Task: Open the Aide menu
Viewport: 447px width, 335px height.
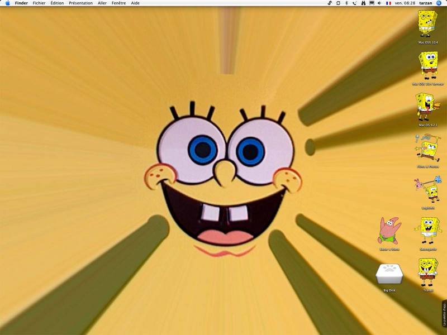Action: 135,3
